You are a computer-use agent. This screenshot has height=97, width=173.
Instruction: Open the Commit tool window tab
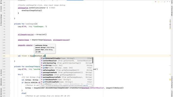(1, 9)
